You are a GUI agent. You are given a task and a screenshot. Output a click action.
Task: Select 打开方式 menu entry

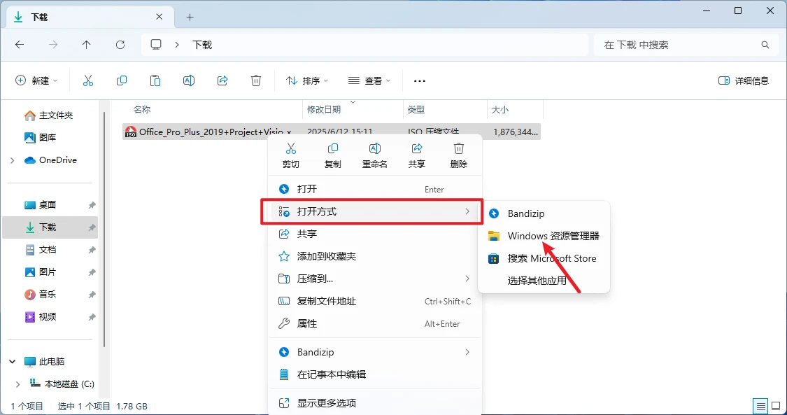(x=375, y=212)
